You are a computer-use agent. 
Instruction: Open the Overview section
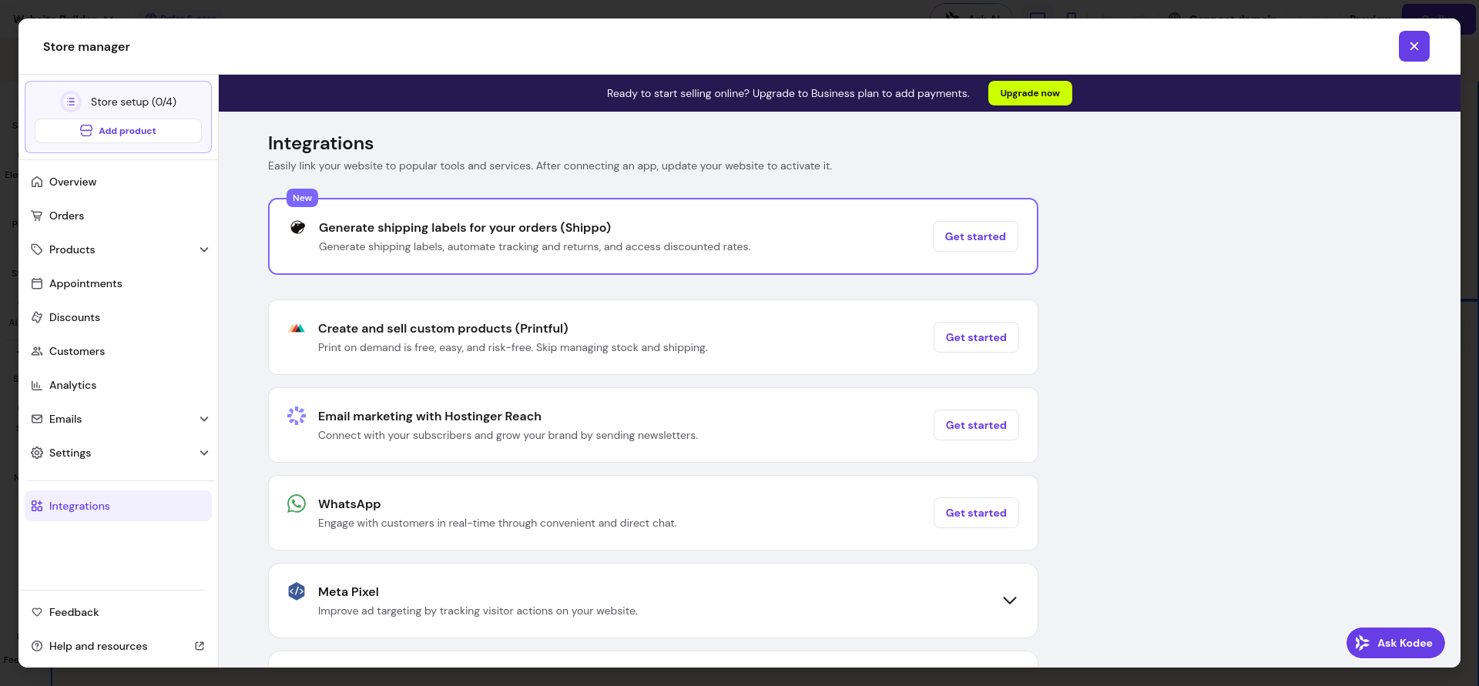pyautogui.click(x=118, y=182)
